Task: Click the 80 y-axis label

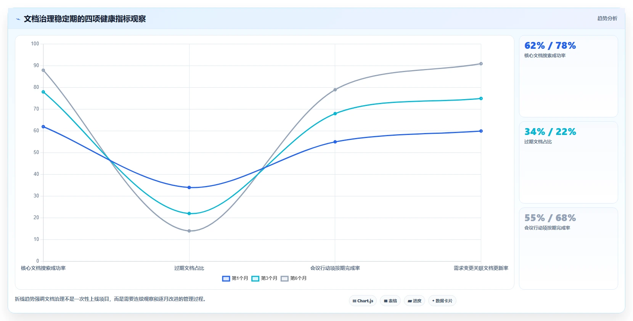Action: tap(36, 87)
